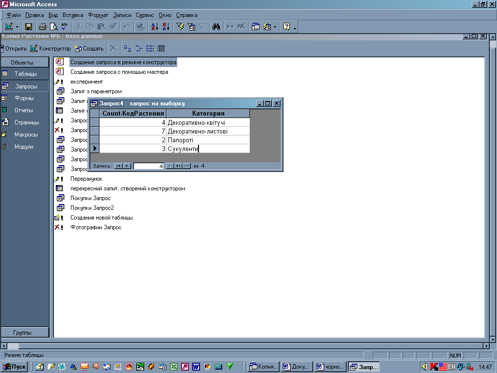Image resolution: width=497 pixels, height=373 pixels.
Task: Select Страницы in the Objects pane
Action: coord(25,122)
